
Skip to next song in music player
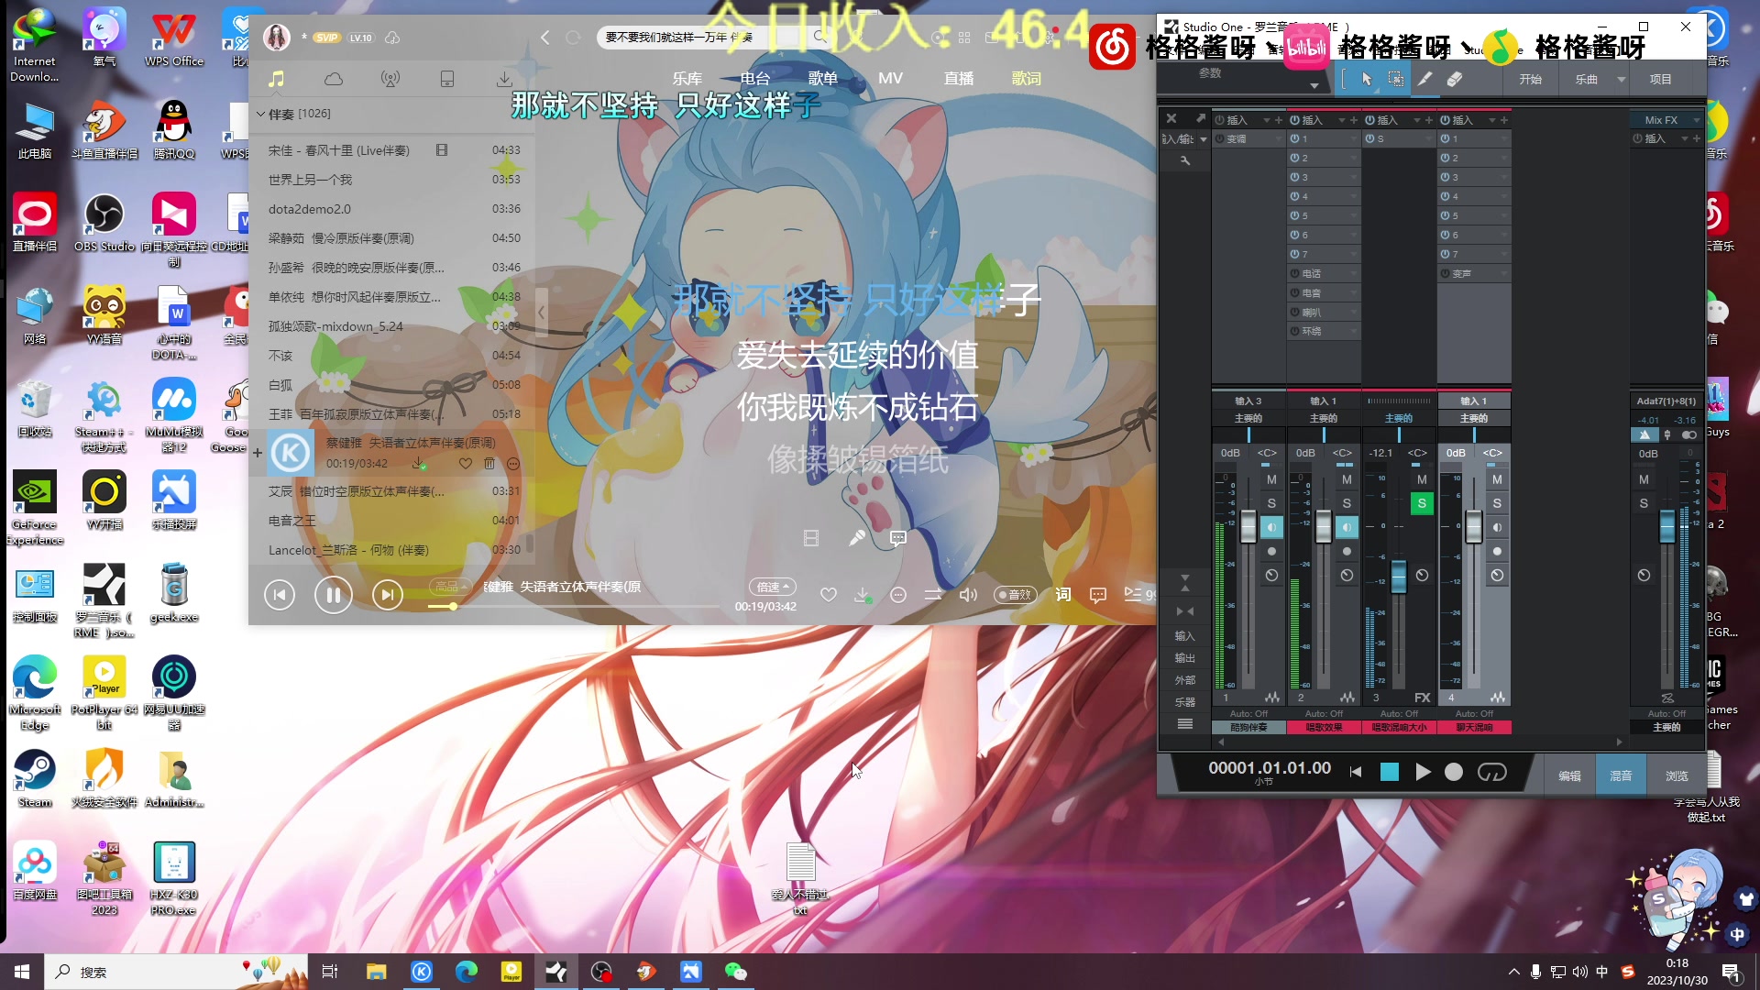pyautogui.click(x=388, y=595)
